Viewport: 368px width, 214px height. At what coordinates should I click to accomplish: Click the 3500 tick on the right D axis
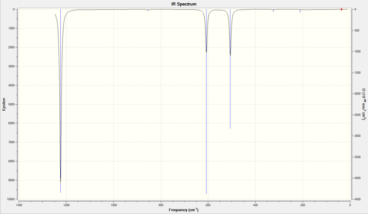(x=358, y=157)
